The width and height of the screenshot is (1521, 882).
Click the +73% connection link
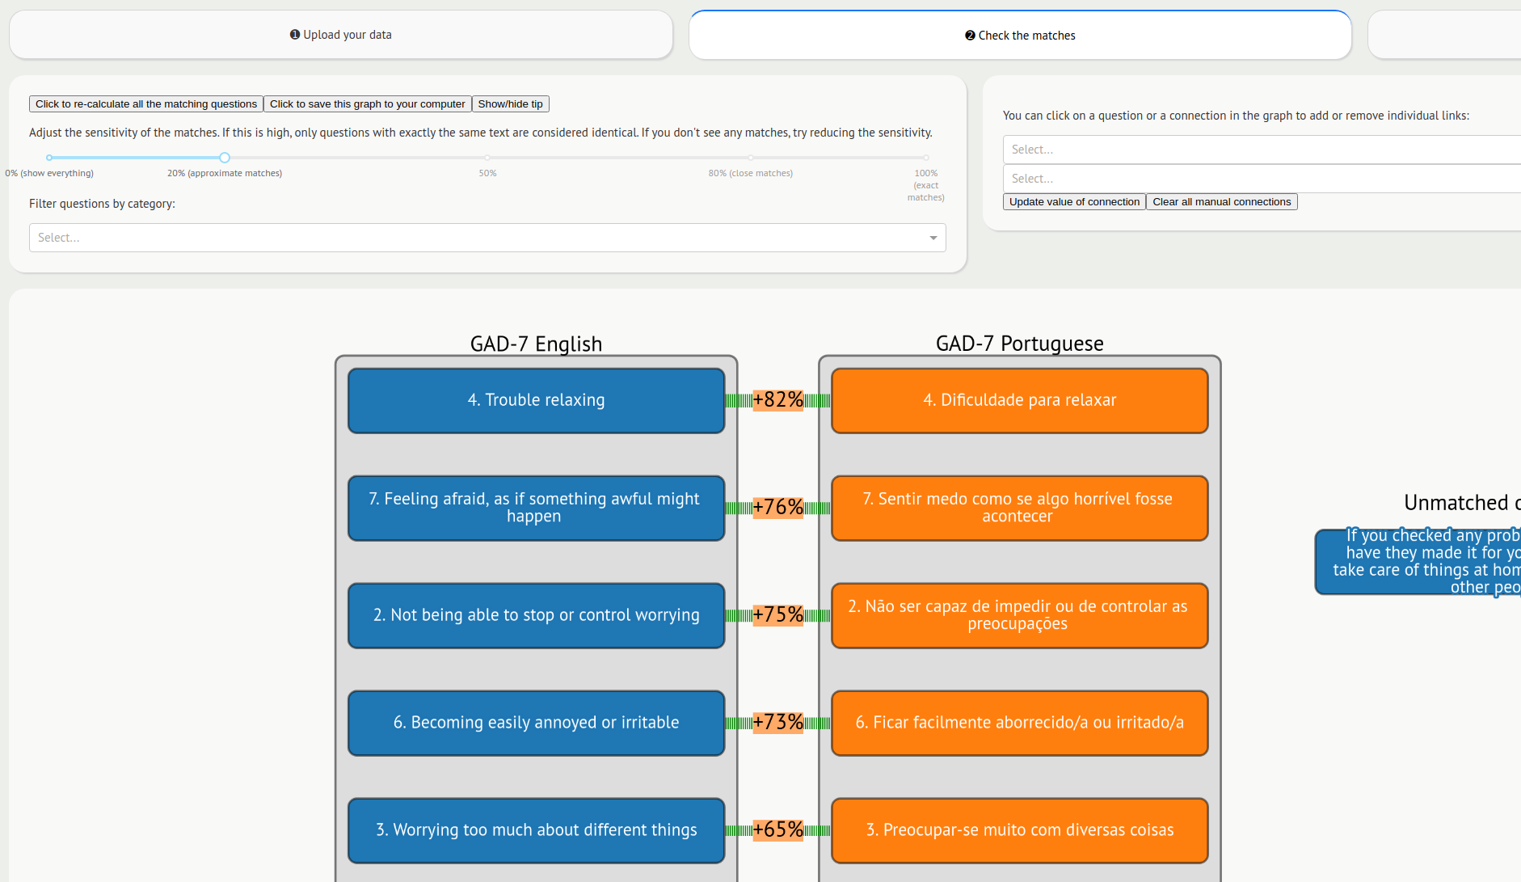pos(778,723)
